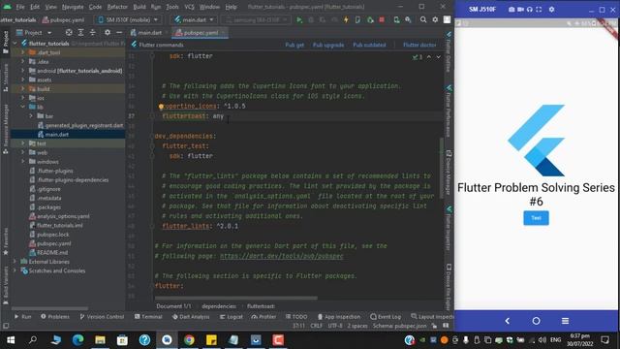The image size is (620, 349).
Task: Click the yellow intention bulb in editor
Action: coord(161,106)
